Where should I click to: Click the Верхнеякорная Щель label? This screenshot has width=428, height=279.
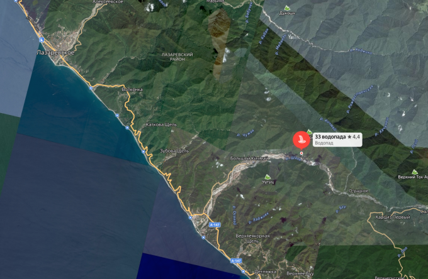252,238
